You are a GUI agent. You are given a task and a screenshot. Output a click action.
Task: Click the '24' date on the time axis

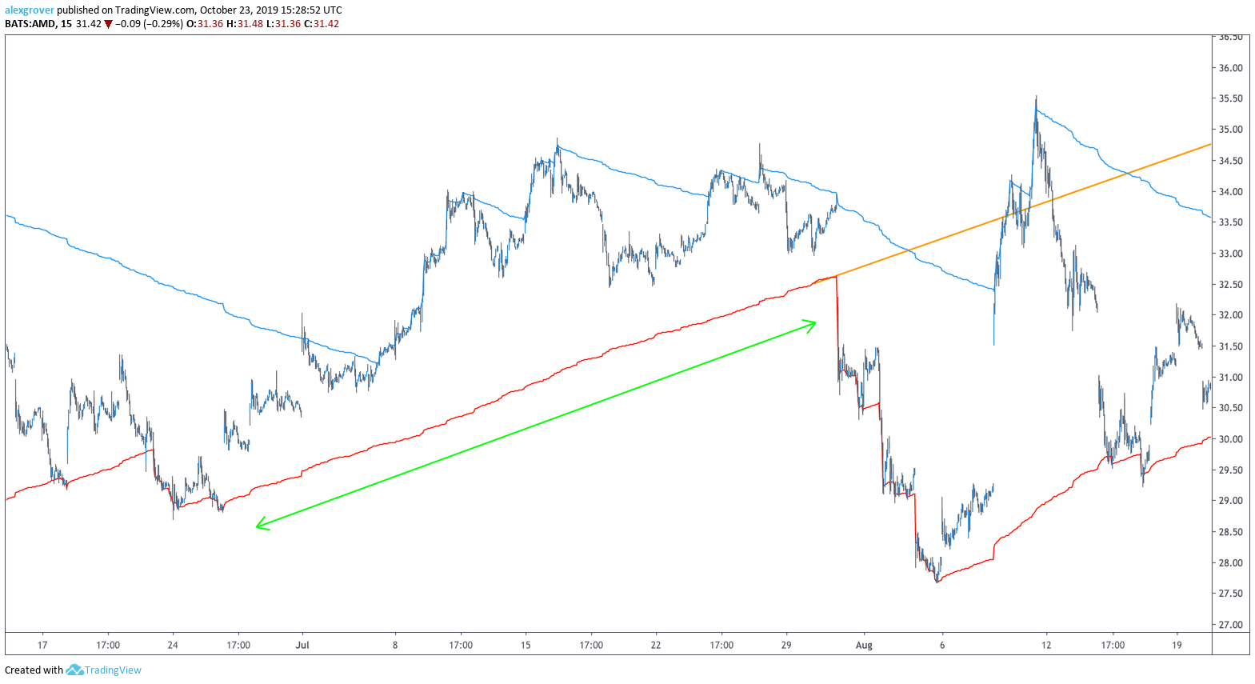click(x=173, y=645)
